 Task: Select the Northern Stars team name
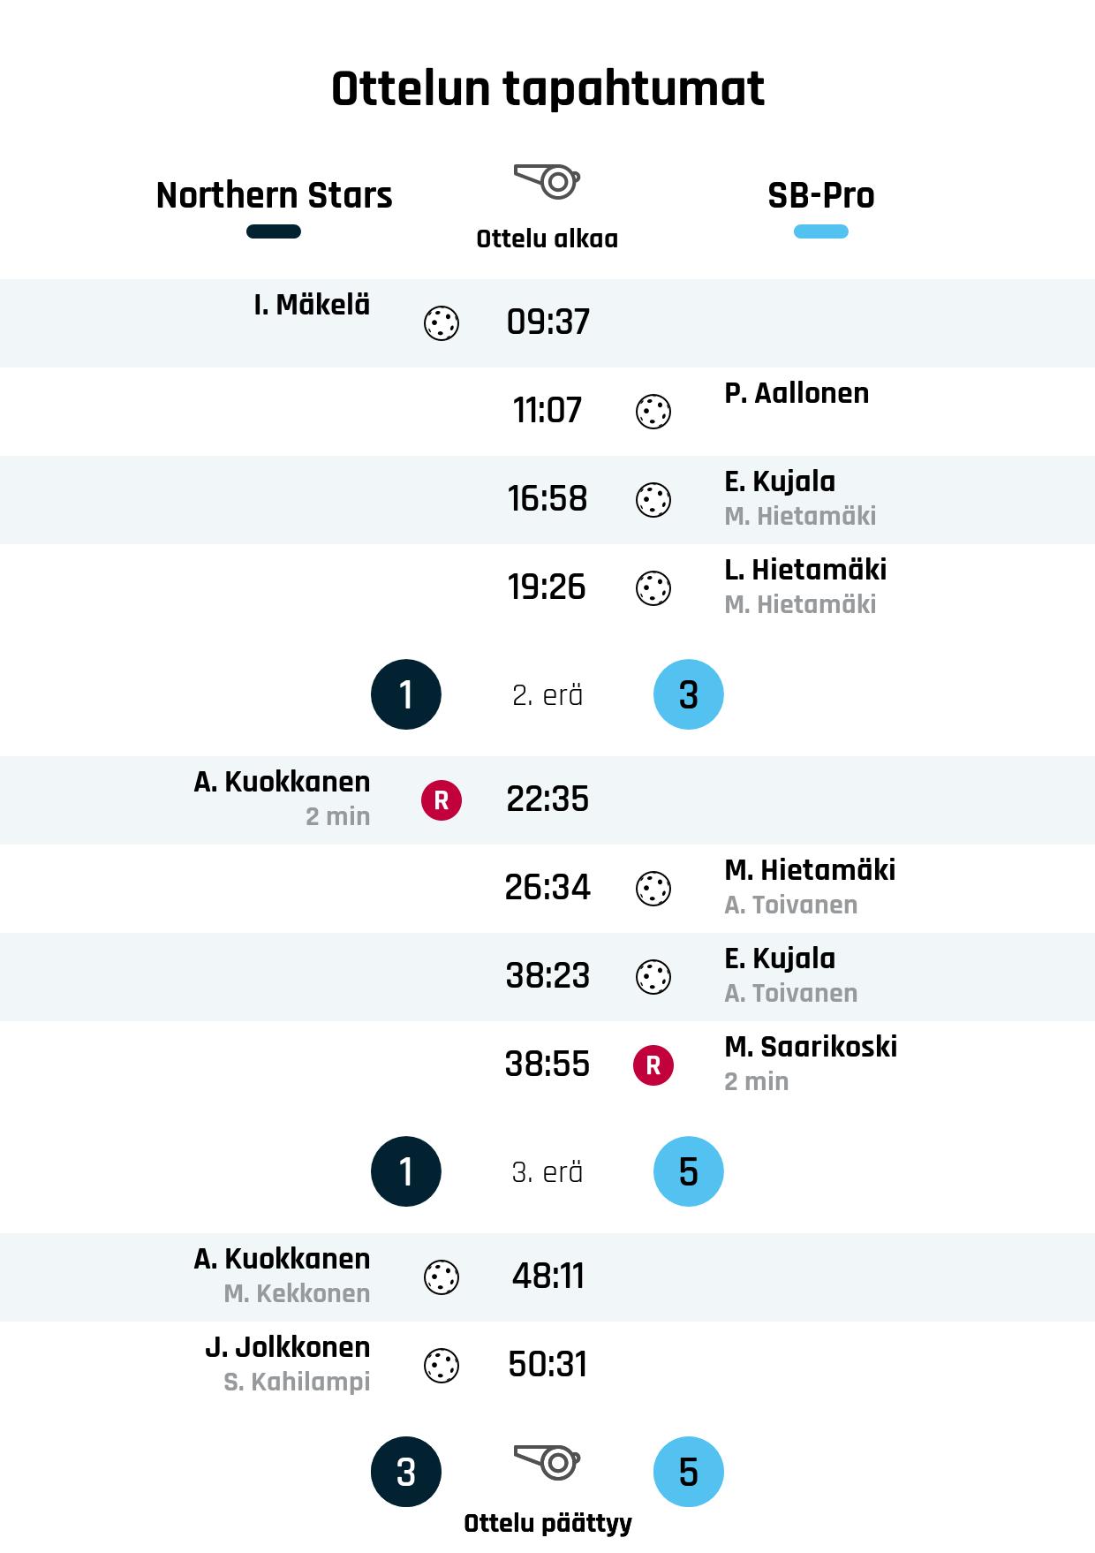pyautogui.click(x=274, y=195)
